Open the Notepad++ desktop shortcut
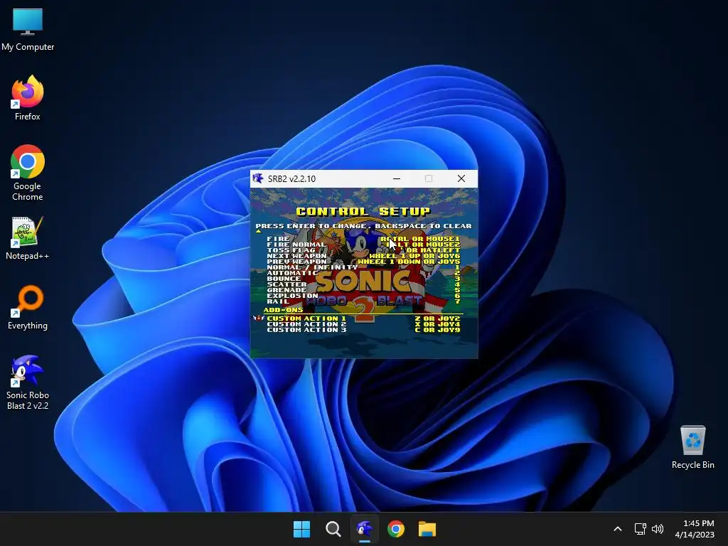 point(28,238)
